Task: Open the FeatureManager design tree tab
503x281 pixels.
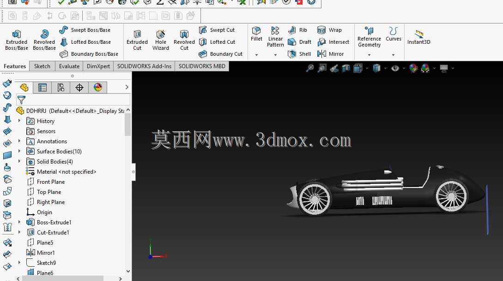Action: pyautogui.click(x=24, y=88)
